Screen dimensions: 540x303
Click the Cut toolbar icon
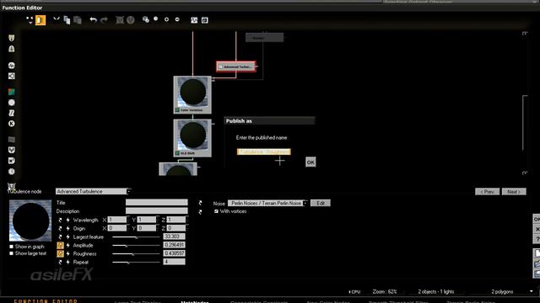pyautogui.click(x=57, y=19)
